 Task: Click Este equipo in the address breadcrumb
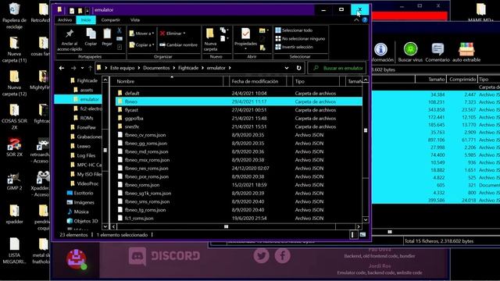click(122, 68)
